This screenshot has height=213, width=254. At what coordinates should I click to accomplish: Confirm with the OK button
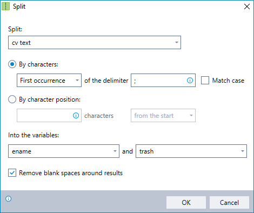186,203
